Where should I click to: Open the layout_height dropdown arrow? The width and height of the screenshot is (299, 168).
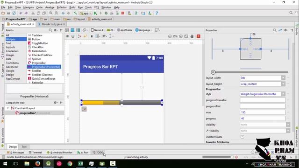pos(283,84)
